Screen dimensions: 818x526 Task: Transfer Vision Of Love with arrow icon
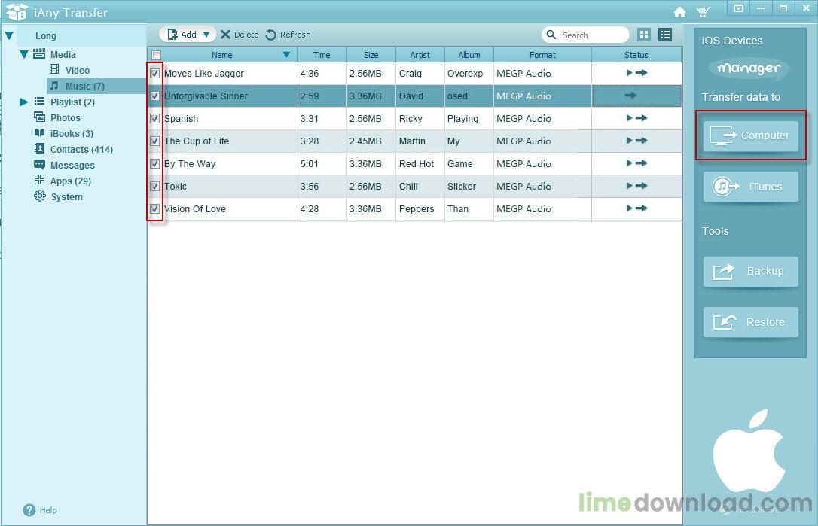pyautogui.click(x=642, y=208)
